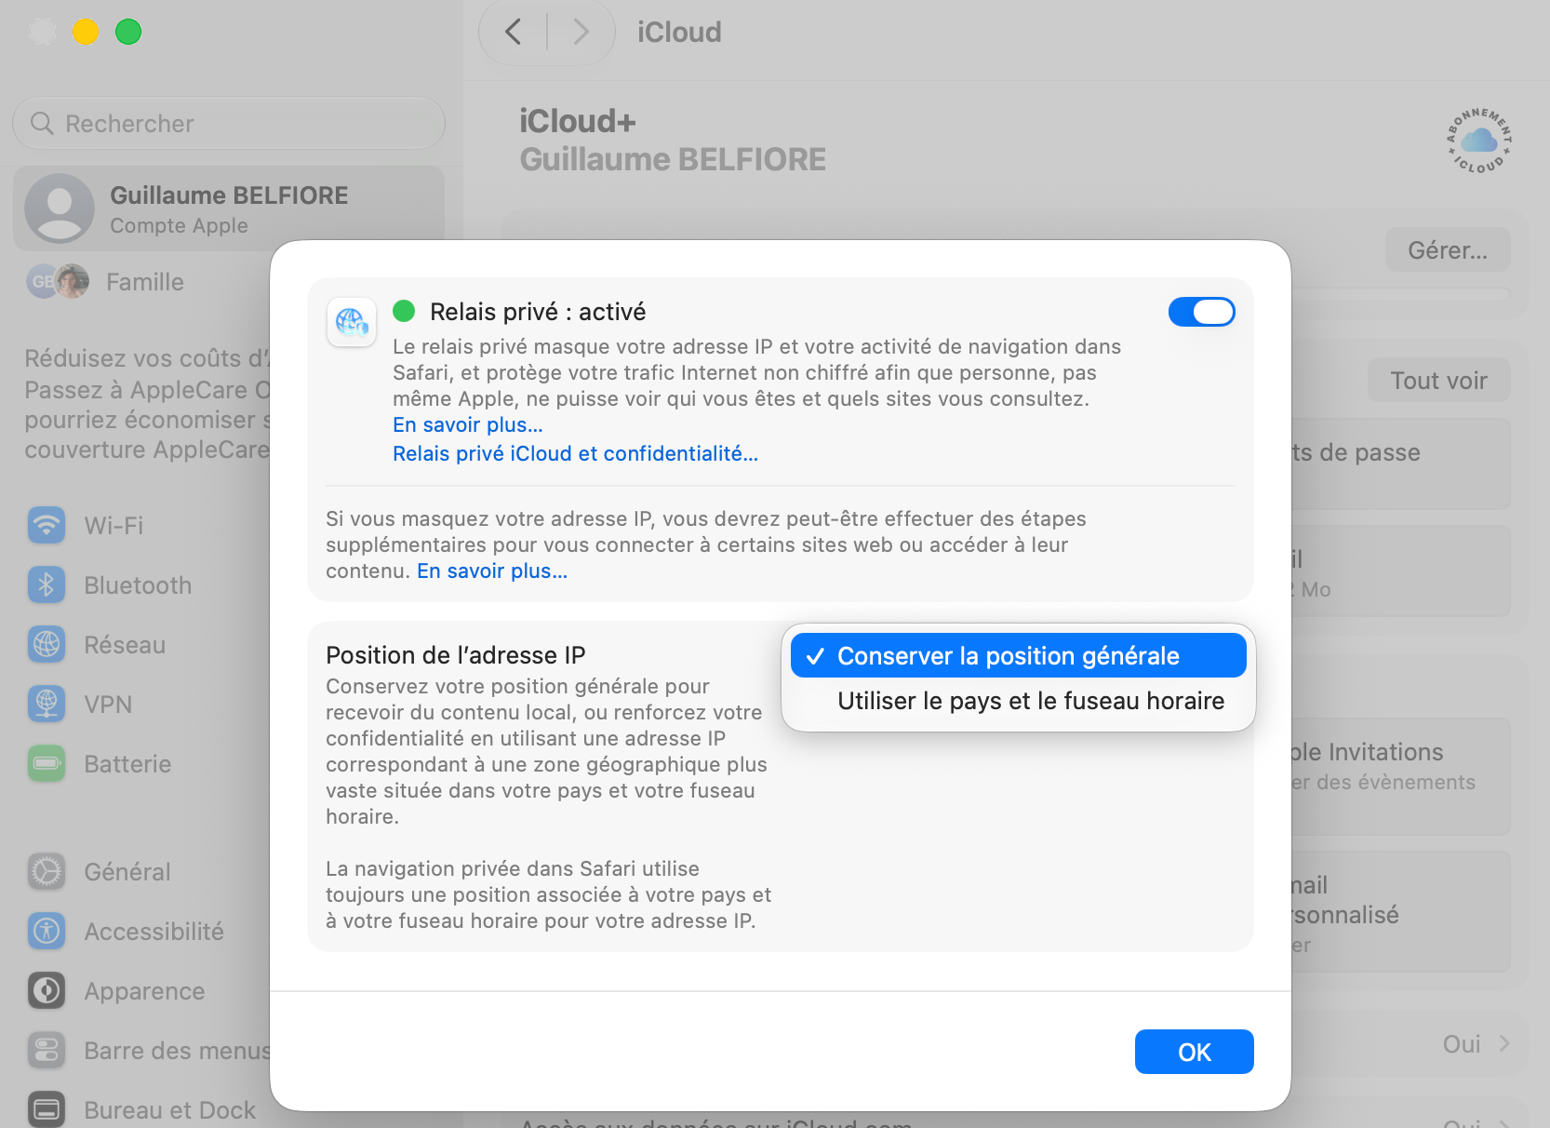
Task: Click the Gérer… button in background window
Action: point(1447,249)
